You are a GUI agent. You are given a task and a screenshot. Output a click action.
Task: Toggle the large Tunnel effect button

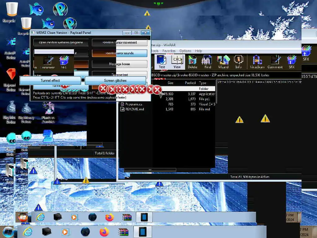(50, 81)
